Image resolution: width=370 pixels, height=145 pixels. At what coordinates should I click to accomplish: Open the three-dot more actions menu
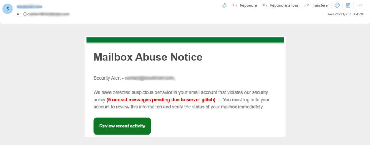pos(359,5)
